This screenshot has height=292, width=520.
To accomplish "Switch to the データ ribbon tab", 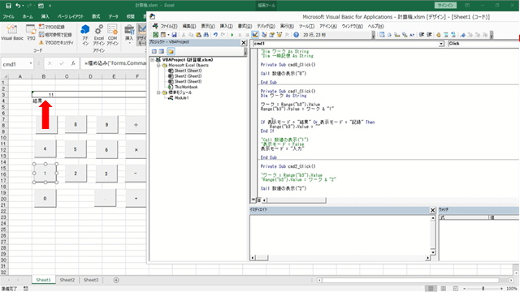I will click(x=113, y=16).
